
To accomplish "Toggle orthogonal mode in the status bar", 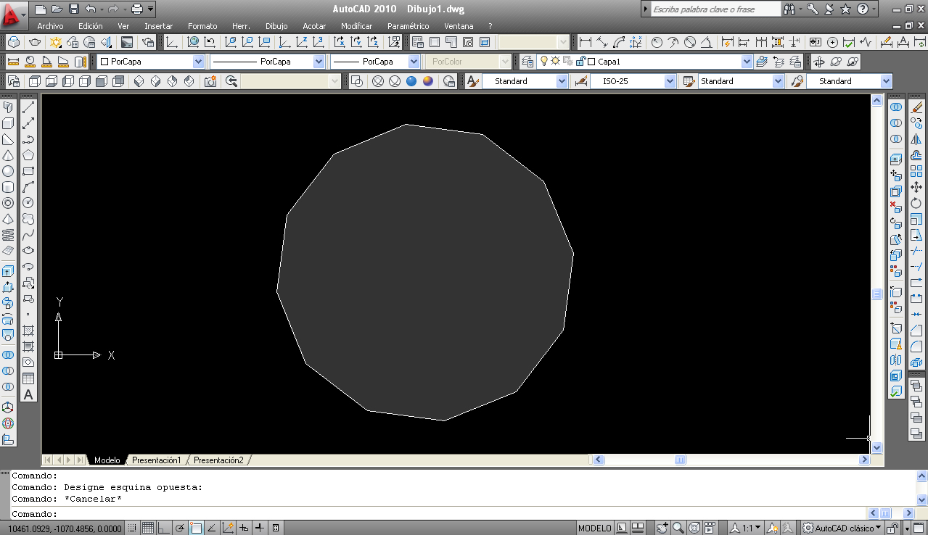I will 163,527.
